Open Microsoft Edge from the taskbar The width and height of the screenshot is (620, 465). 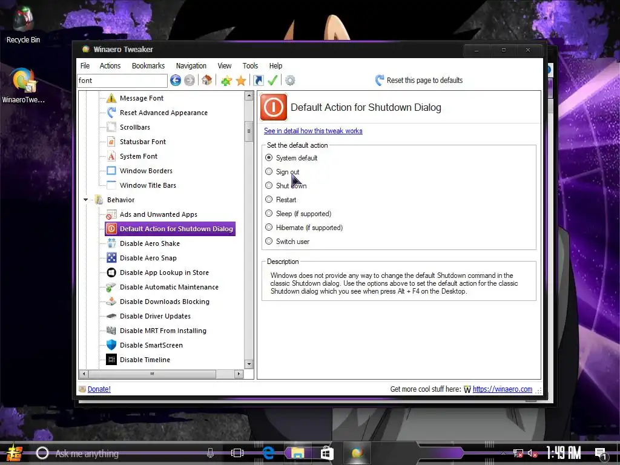coord(268,453)
